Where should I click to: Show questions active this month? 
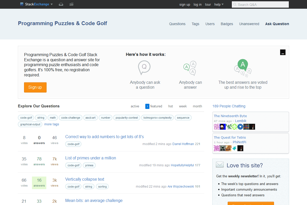197,106
